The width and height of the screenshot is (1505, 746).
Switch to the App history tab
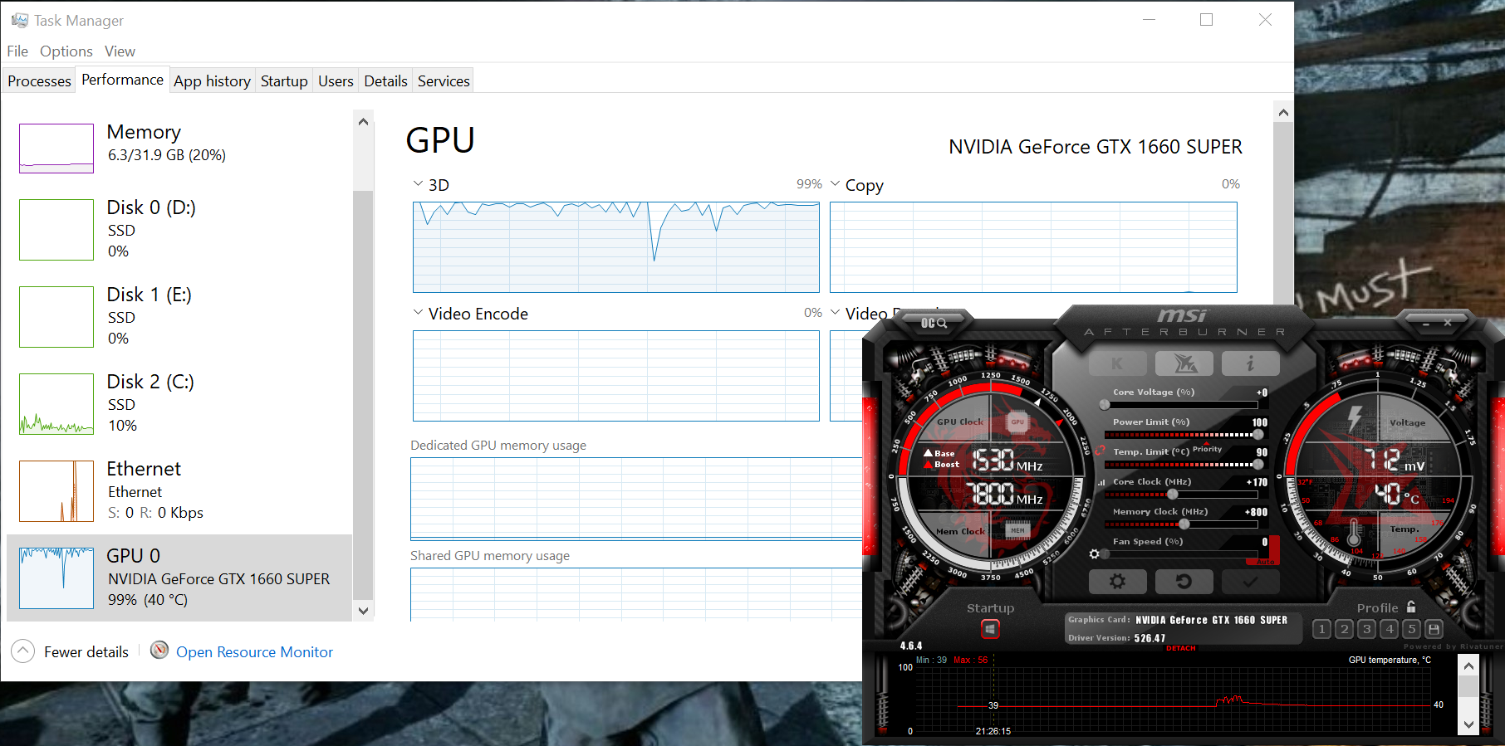click(212, 80)
